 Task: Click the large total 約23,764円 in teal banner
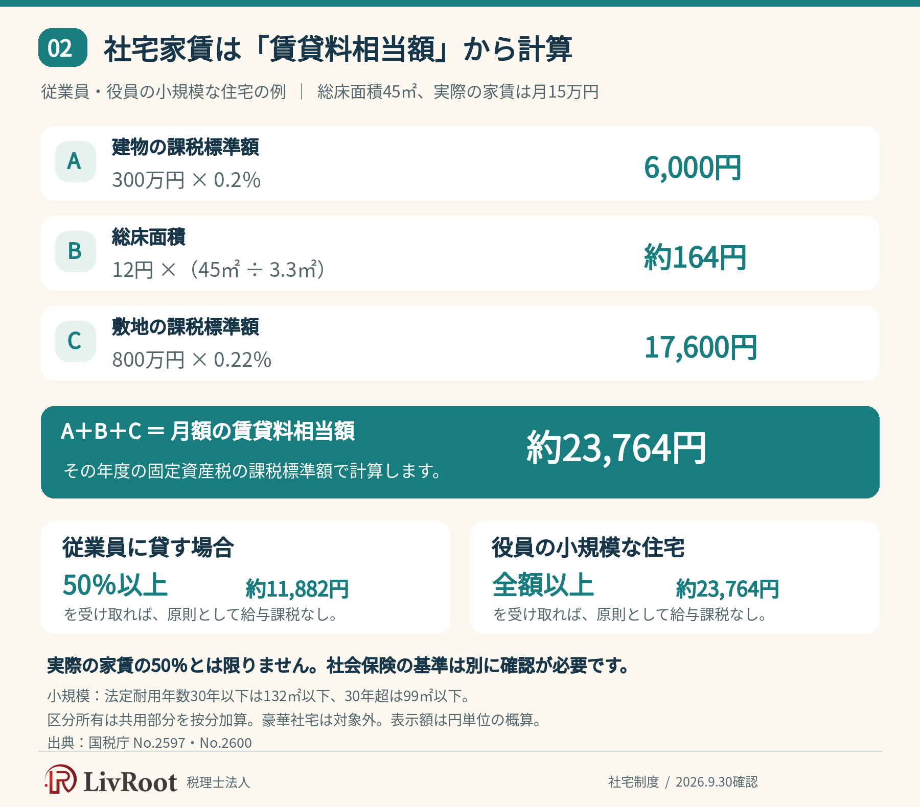pos(616,448)
